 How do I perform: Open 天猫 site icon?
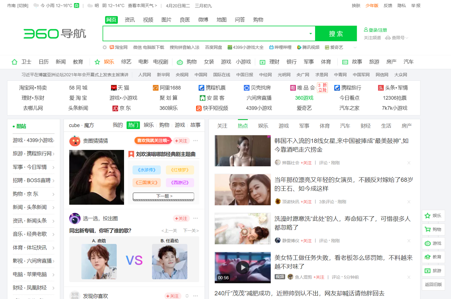[x=114, y=88]
